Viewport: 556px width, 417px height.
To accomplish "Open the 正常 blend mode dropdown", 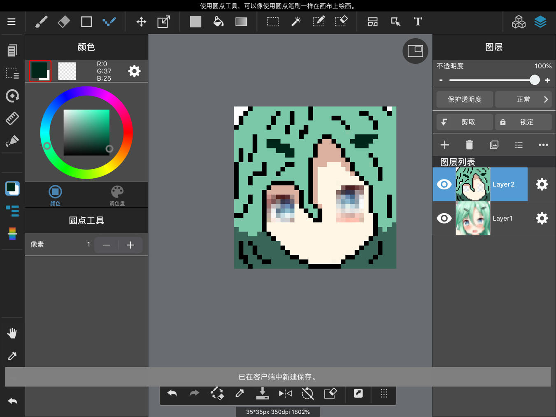I will click(x=523, y=100).
